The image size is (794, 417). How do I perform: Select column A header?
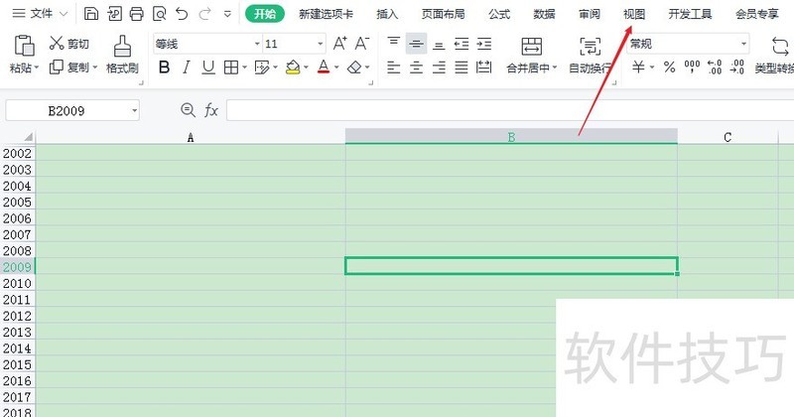[x=191, y=137]
